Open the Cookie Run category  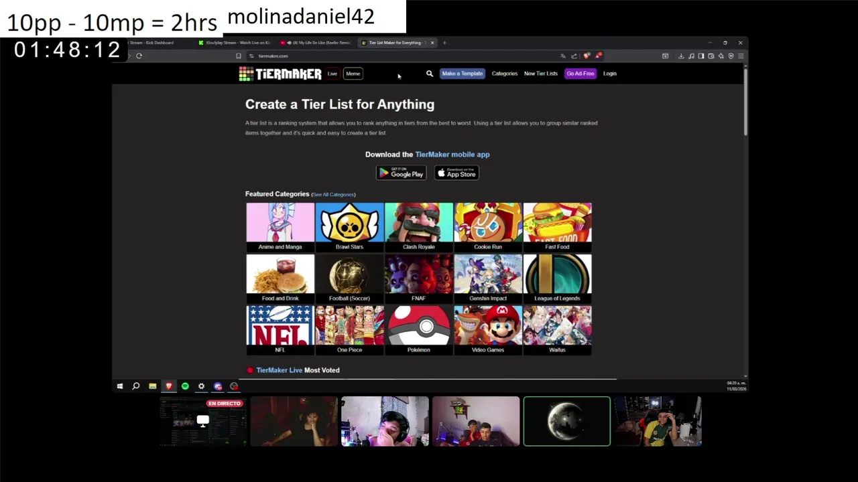coord(488,227)
